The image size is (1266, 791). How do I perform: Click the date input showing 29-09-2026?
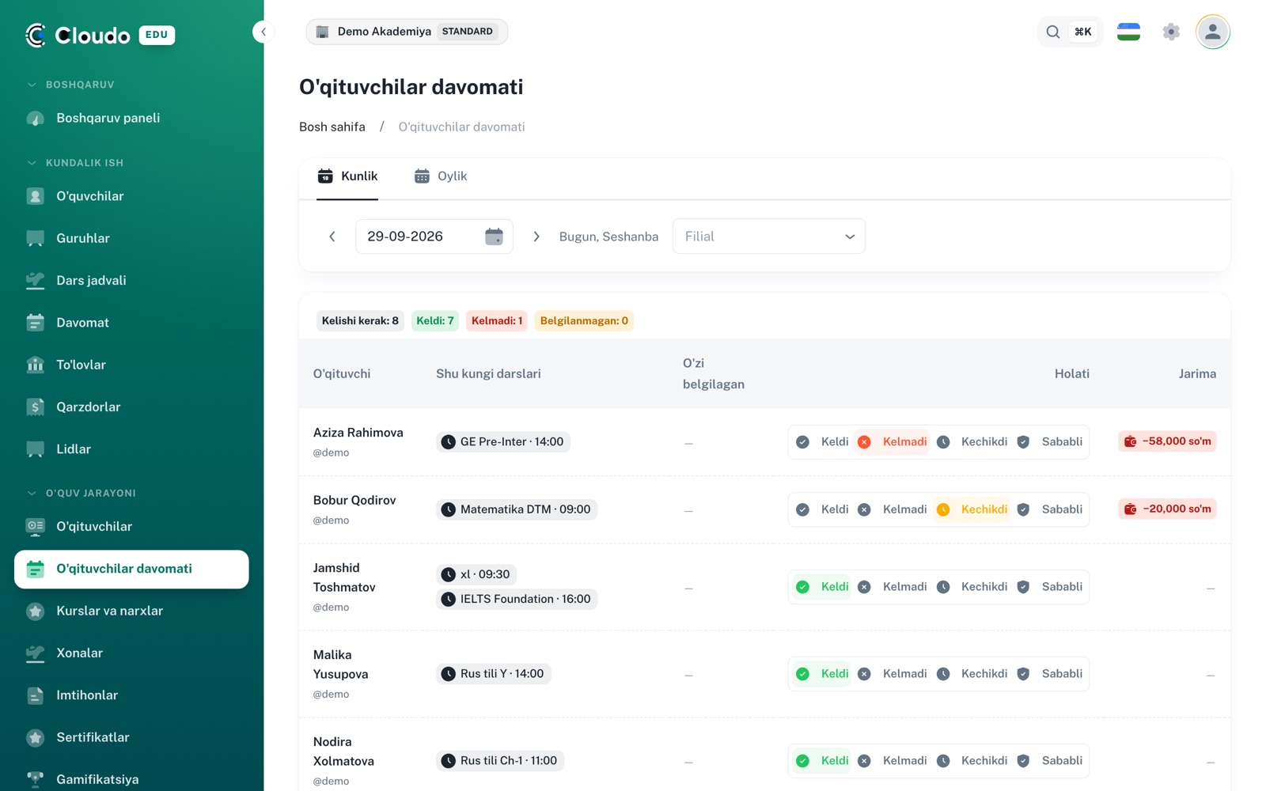[434, 237]
